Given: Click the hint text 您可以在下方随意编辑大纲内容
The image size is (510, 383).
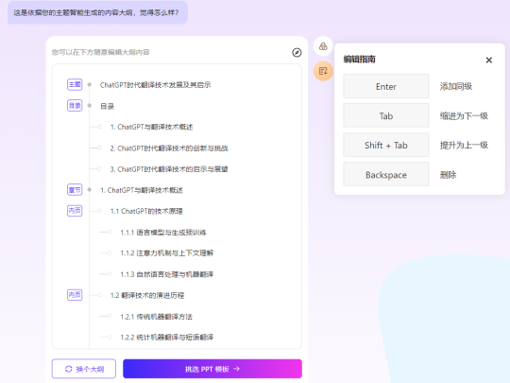Looking at the screenshot, I should [x=100, y=52].
